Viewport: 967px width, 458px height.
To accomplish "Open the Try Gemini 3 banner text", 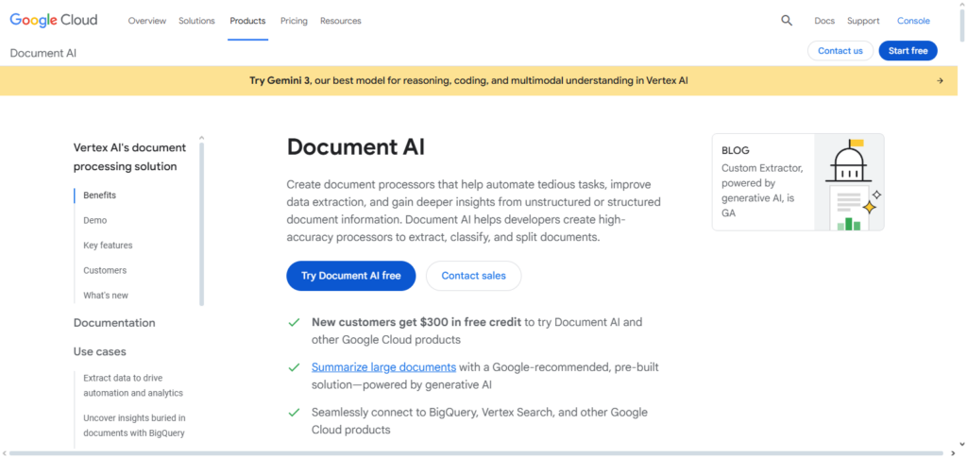I will click(468, 81).
